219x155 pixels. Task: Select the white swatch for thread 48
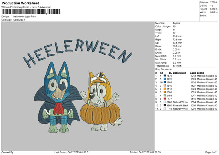coord(165,109)
